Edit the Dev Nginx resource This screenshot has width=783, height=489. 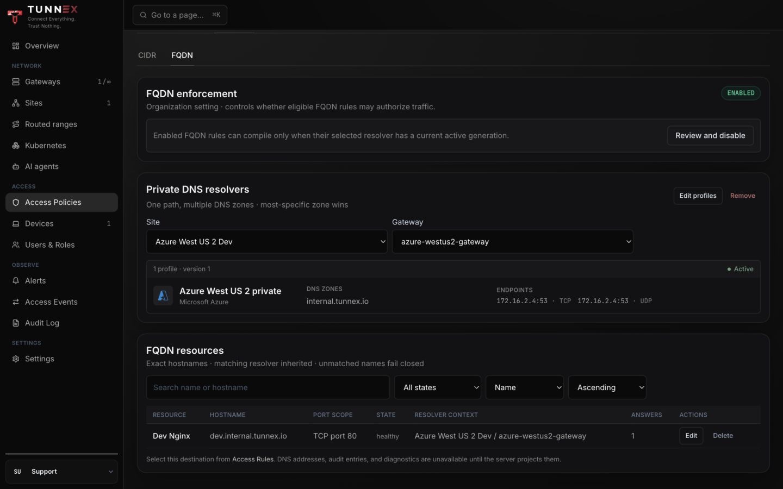(x=691, y=436)
